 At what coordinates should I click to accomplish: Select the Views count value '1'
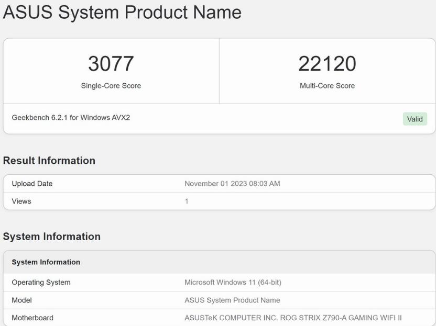[187, 201]
